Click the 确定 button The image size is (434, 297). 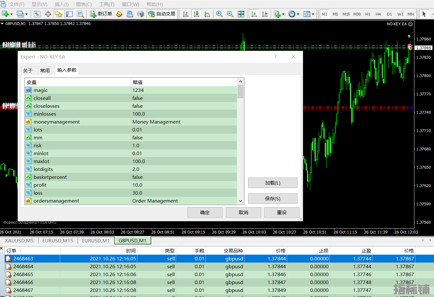205,212
